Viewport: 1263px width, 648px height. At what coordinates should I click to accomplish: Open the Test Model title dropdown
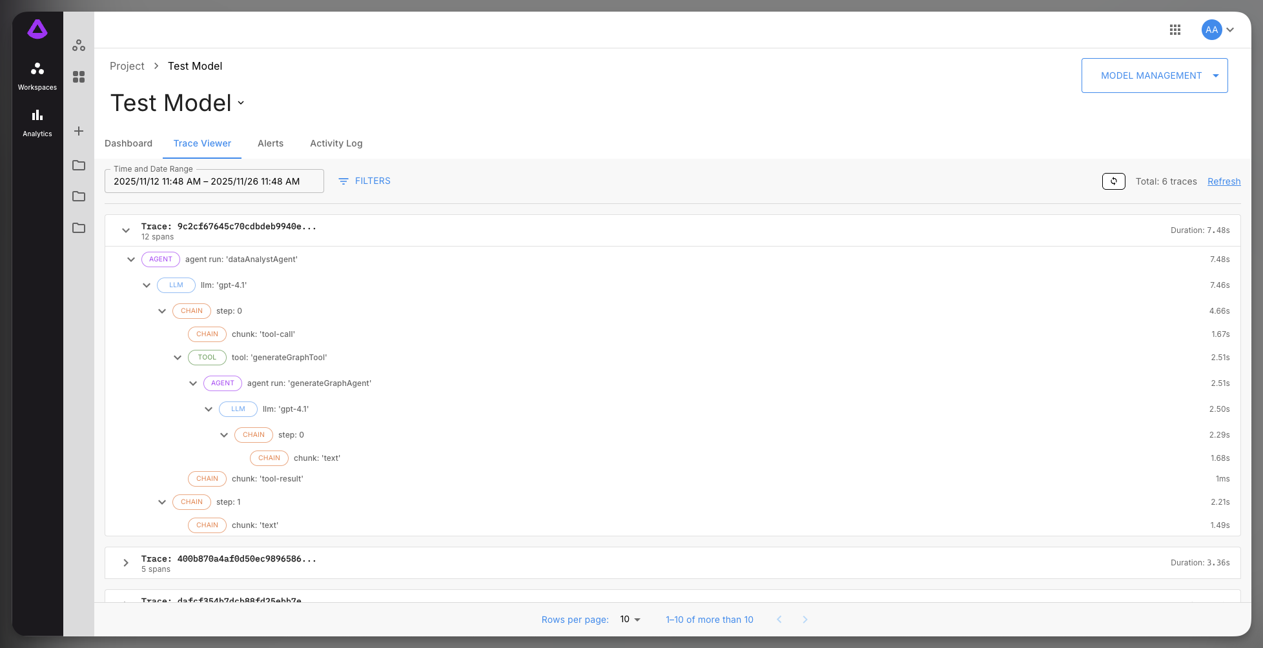(241, 103)
